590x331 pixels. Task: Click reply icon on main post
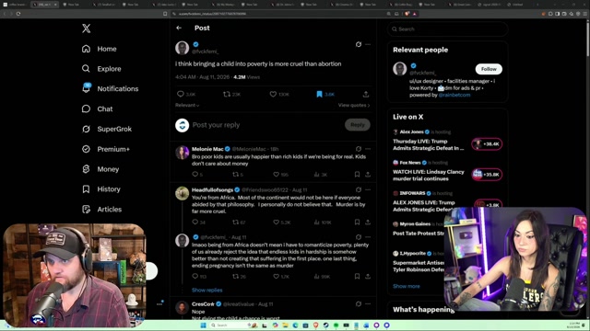pyautogui.click(x=181, y=94)
